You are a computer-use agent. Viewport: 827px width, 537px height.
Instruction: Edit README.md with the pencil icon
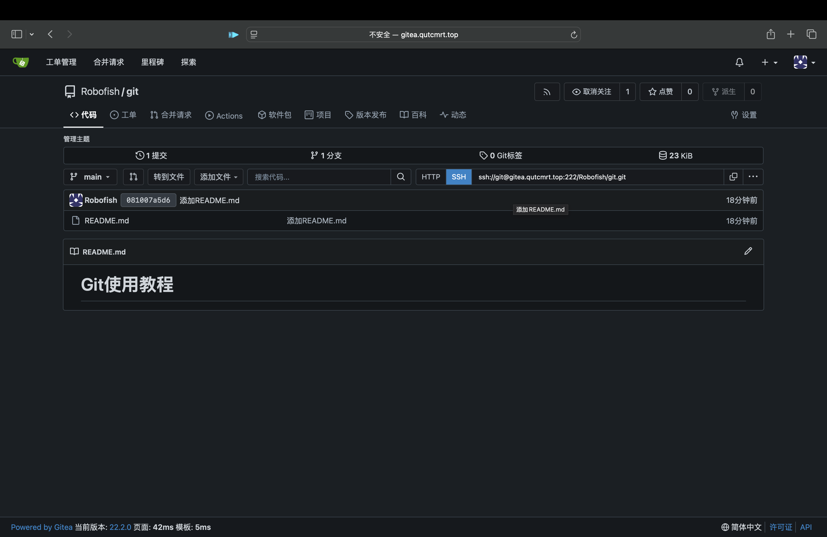748,252
